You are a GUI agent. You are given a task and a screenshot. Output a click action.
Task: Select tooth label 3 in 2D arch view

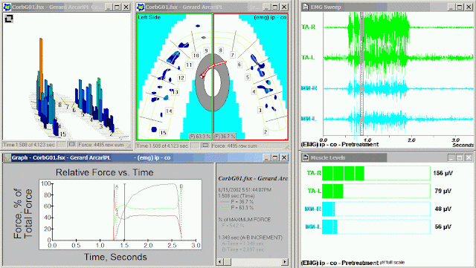[260, 111]
